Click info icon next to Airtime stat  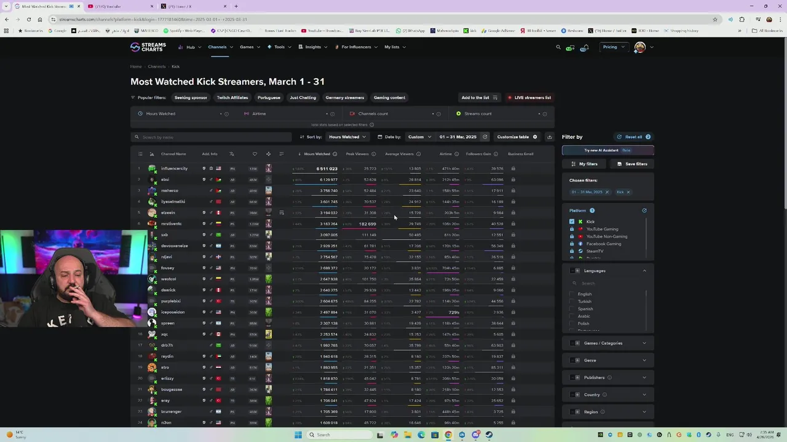point(333,114)
